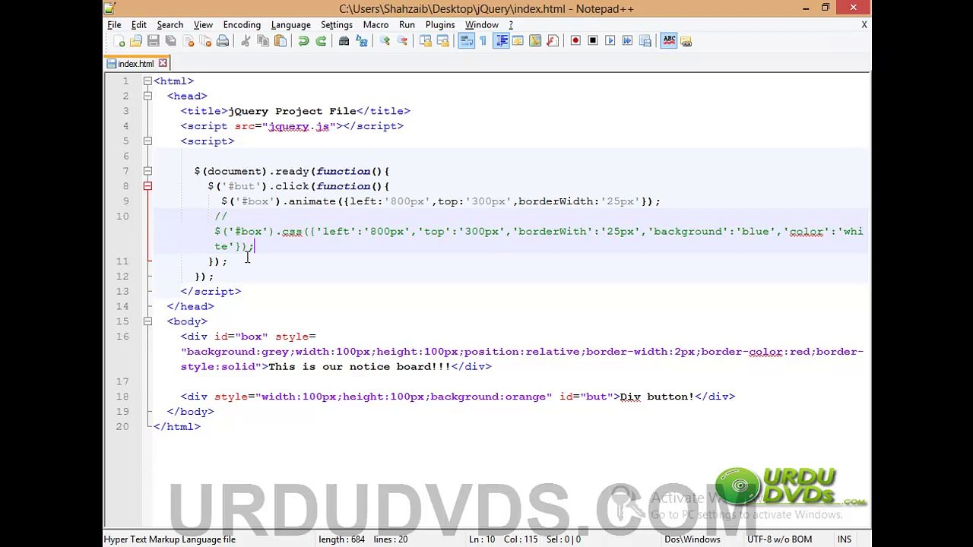The width and height of the screenshot is (973, 547).
Task: Click 'Ln : 10' position in status bar
Action: [x=482, y=539]
